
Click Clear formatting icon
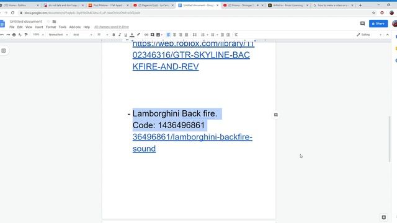click(x=236, y=35)
